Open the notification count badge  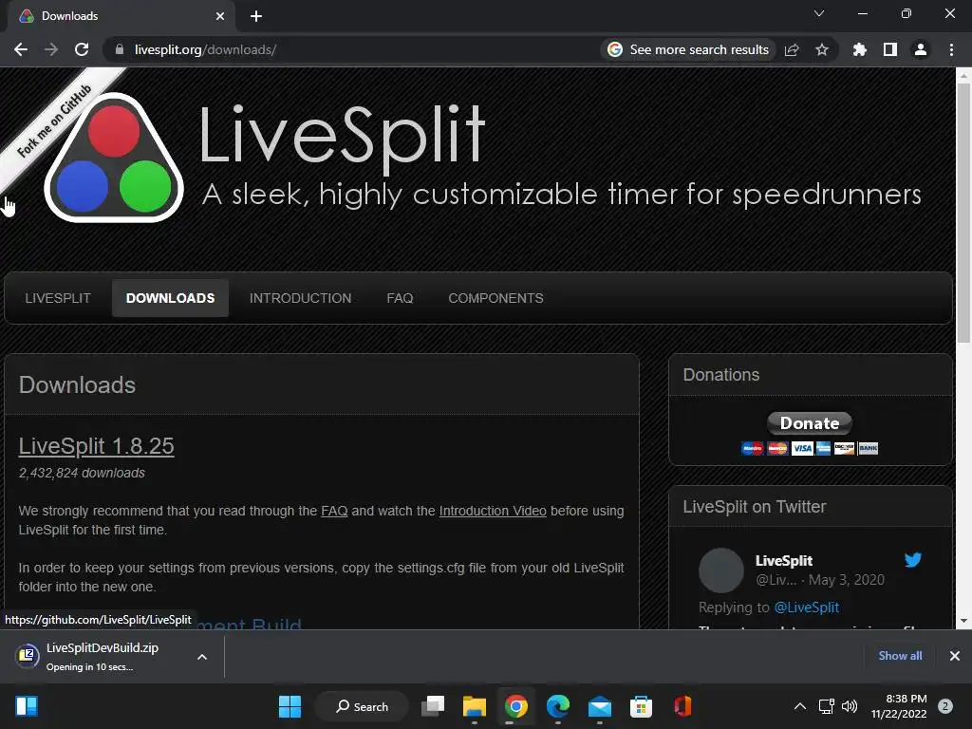click(x=945, y=706)
